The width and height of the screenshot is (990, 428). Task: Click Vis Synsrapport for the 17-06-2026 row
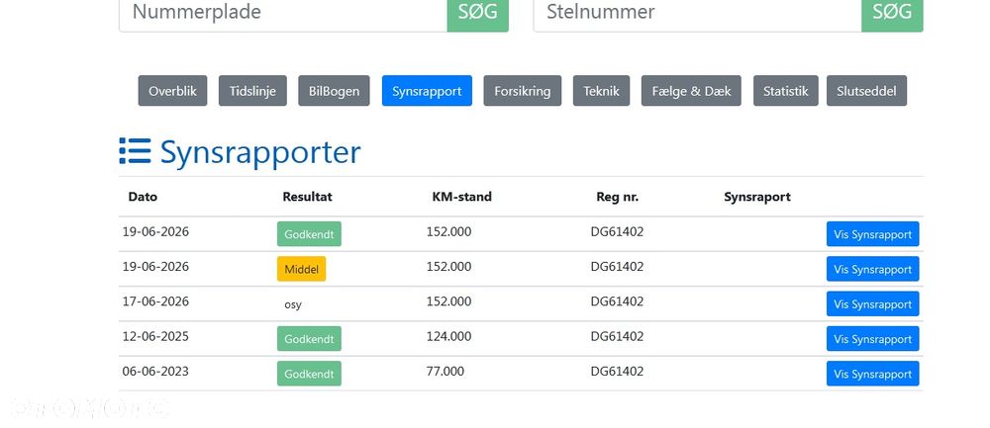pos(872,303)
